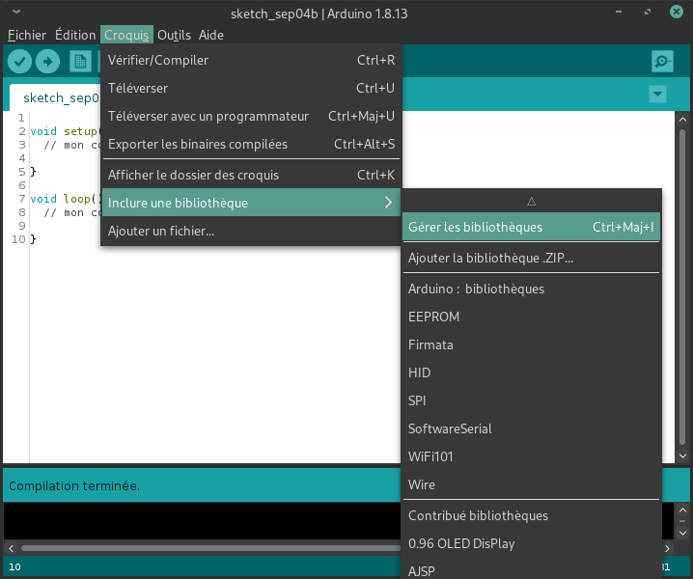693x579 pixels.
Task: Include the 0.96 OLED DisPlay library
Action: [x=531, y=543]
